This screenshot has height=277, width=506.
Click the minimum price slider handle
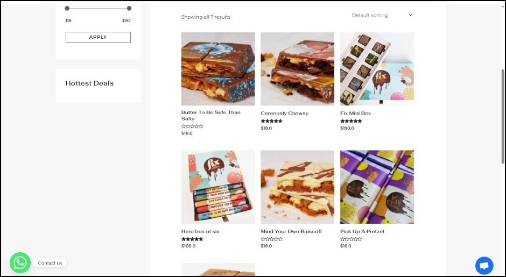(67, 9)
